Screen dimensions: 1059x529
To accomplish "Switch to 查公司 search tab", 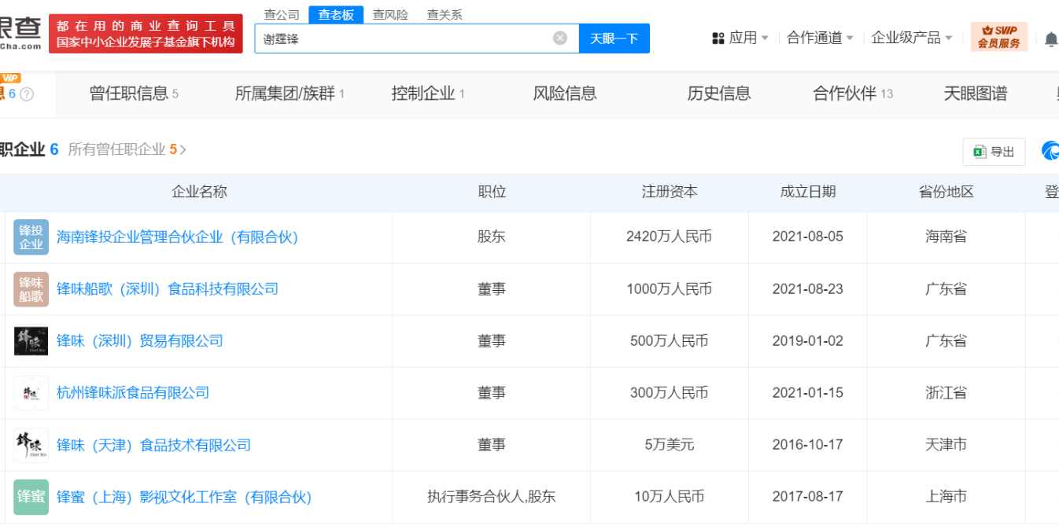I will click(282, 14).
